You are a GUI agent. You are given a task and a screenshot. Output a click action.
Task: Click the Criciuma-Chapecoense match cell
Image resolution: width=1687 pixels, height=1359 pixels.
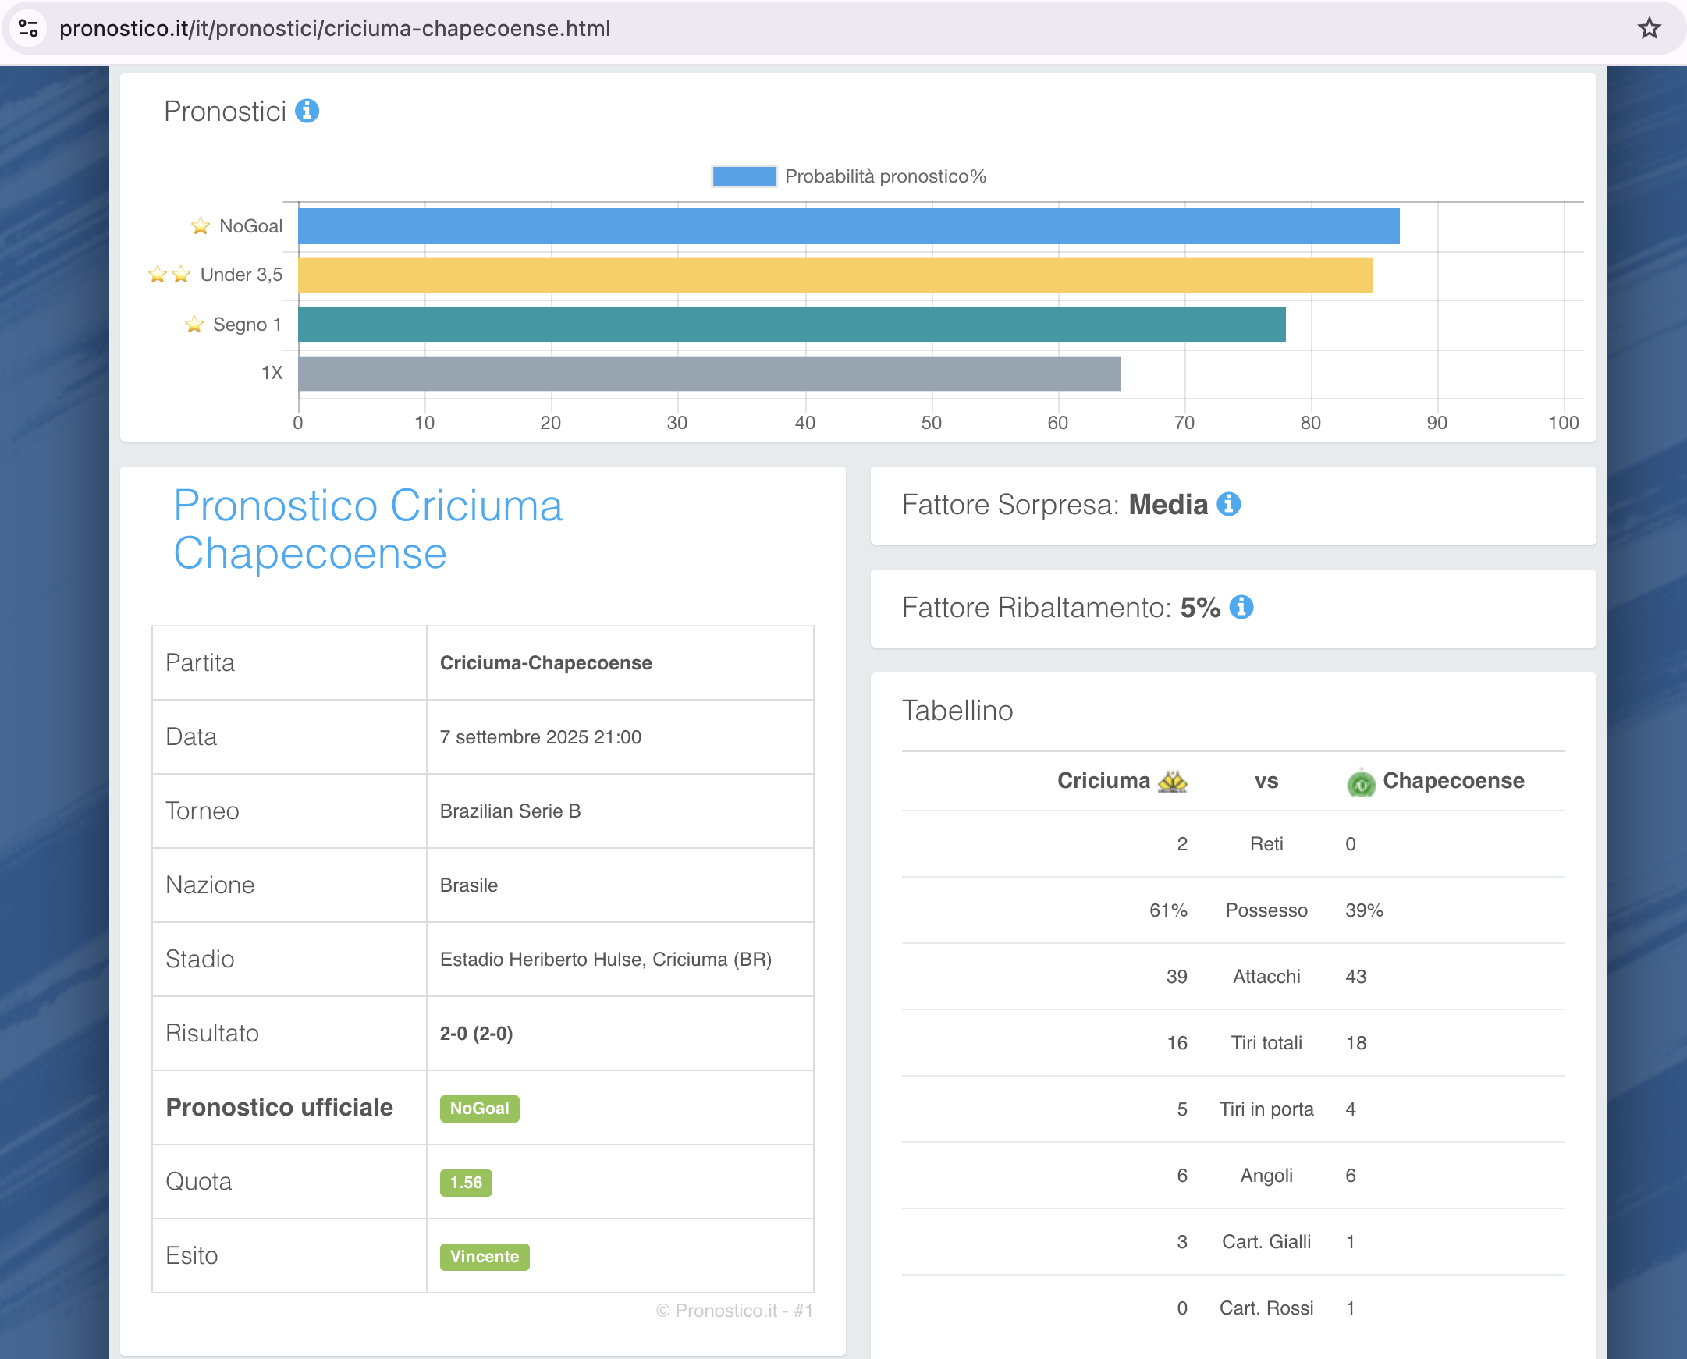[545, 663]
